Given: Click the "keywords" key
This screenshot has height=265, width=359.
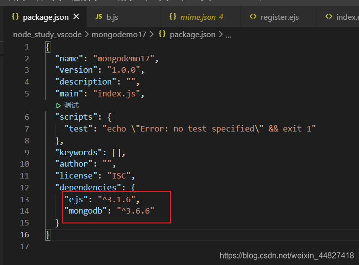Looking at the screenshot, I should (79, 152).
